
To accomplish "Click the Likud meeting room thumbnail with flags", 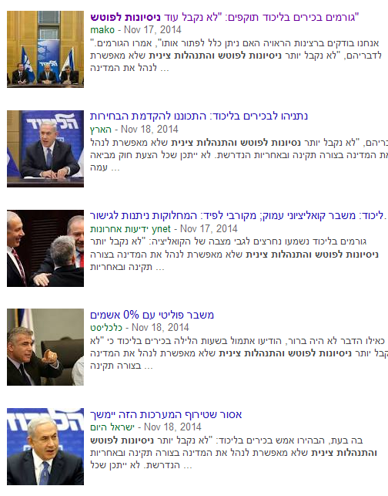I will pyautogui.click(x=45, y=49).
